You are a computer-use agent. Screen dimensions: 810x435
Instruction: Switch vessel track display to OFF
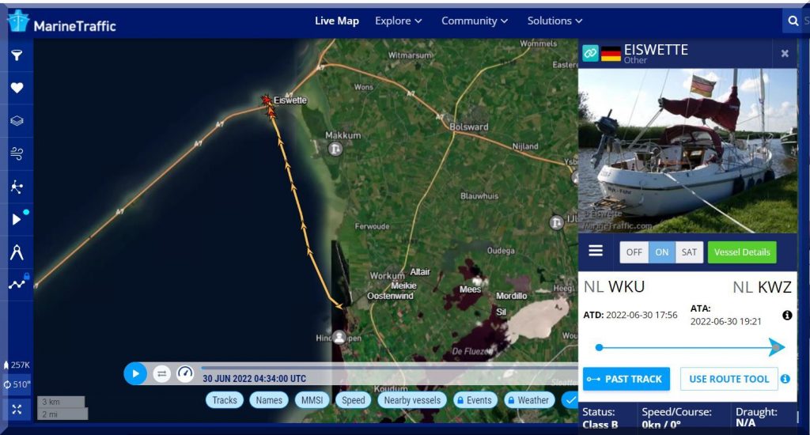tap(634, 252)
